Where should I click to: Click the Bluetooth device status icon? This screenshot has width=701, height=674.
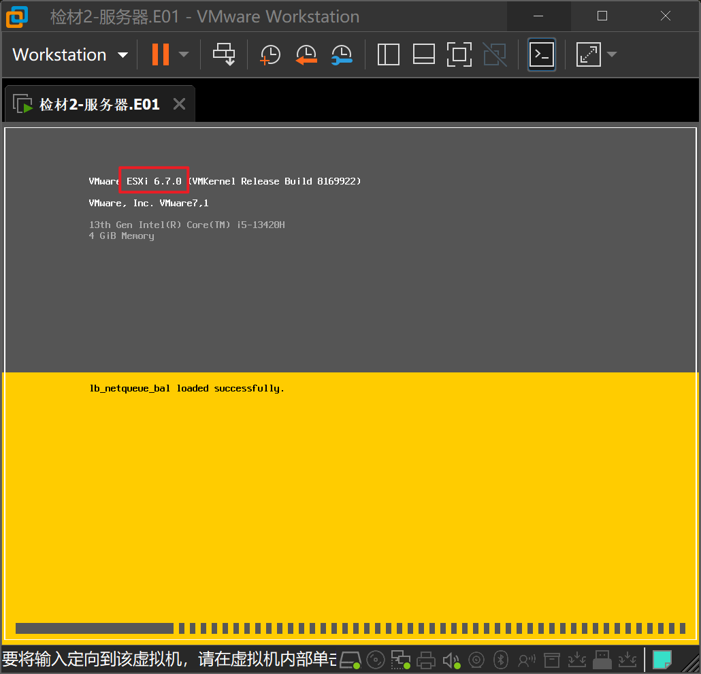(501, 660)
